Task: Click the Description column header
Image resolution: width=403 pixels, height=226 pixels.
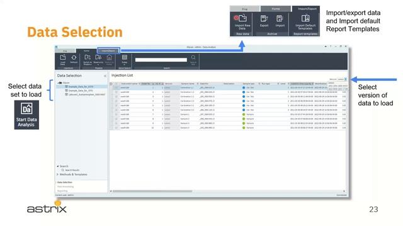Action: 229,83
